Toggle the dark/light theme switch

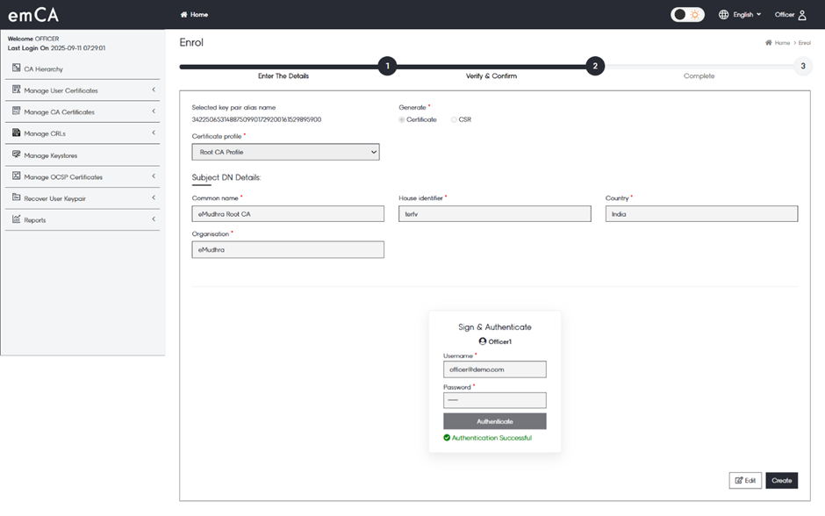click(687, 15)
